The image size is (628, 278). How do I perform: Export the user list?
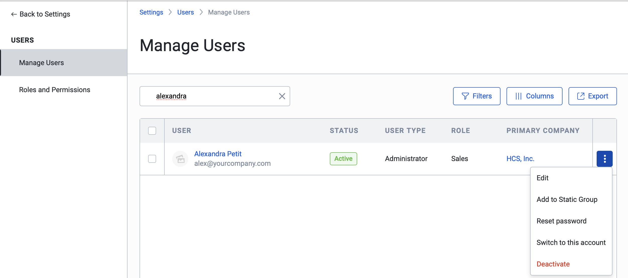tap(592, 96)
